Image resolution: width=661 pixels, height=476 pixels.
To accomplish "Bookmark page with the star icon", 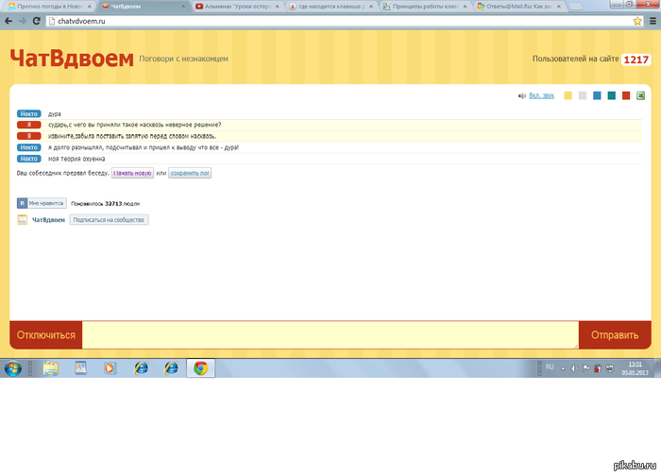I will 637,21.
